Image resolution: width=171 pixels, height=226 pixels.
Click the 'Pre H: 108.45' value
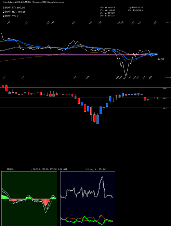[107, 10]
